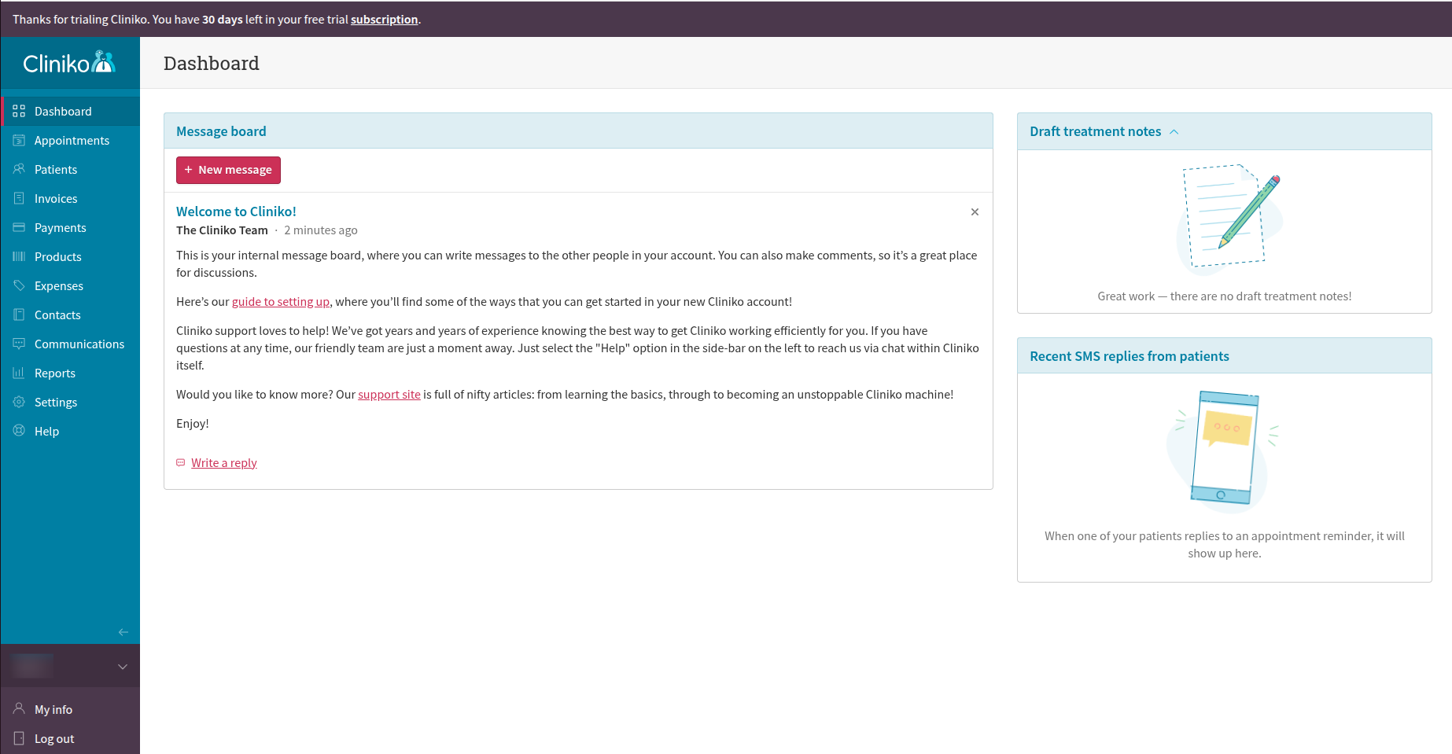Click the Message board heading
The width and height of the screenshot is (1452, 754).
[221, 131]
